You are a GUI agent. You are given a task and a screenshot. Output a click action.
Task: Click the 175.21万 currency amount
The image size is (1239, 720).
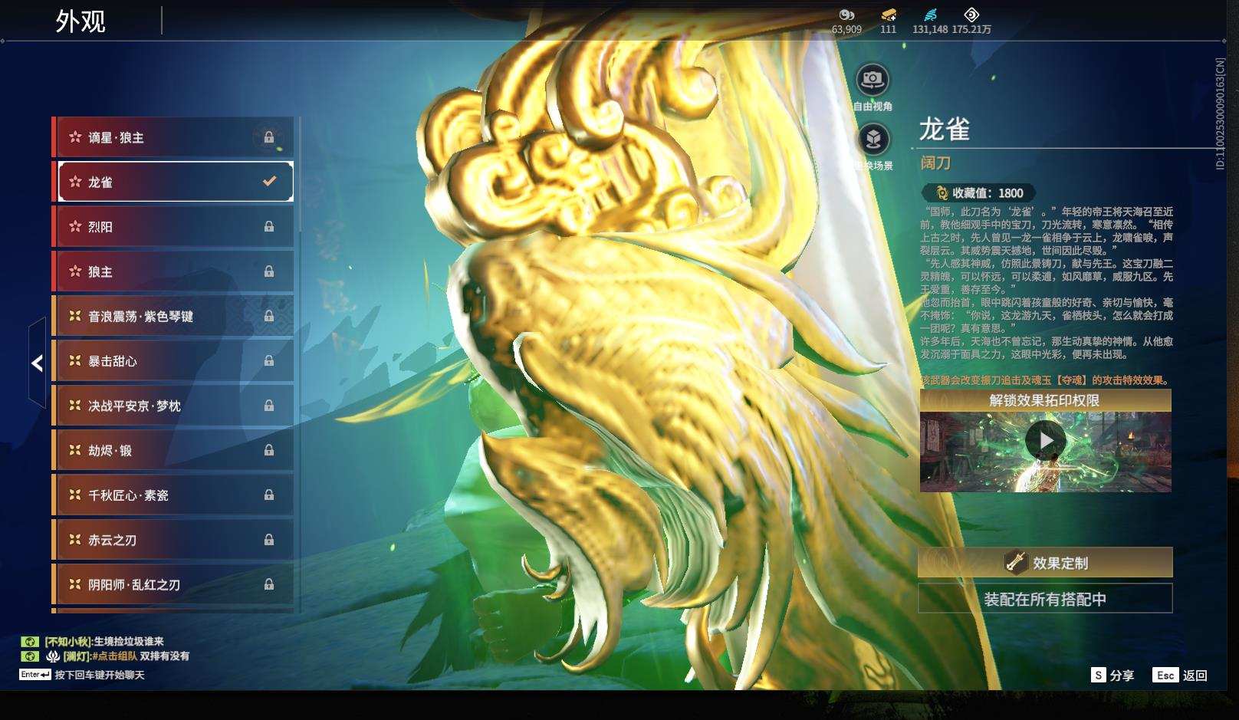(x=971, y=29)
